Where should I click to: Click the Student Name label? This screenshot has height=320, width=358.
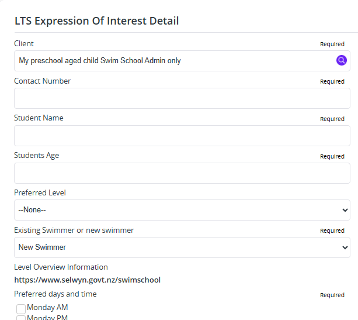(x=39, y=118)
